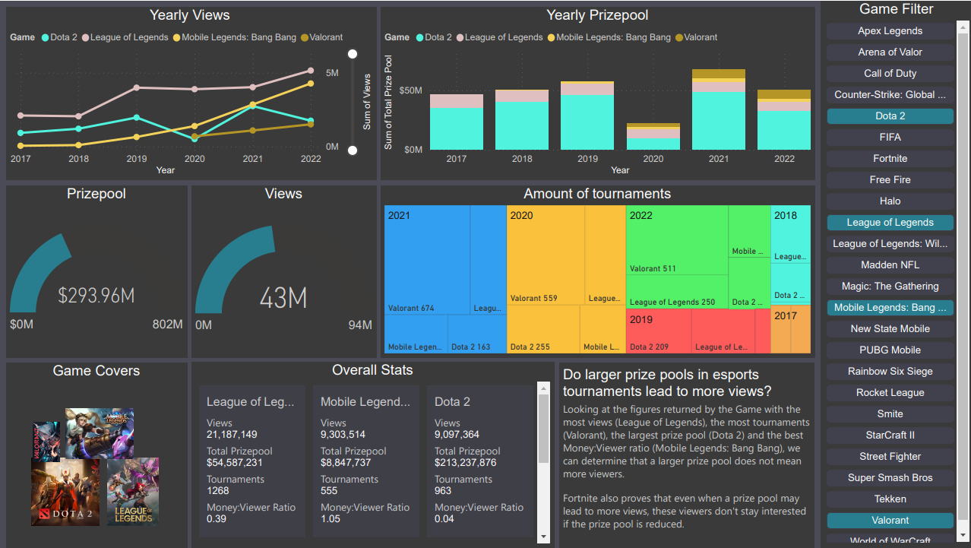Choose the Rainbow Six Siege filter
971x548 pixels.
click(890, 372)
